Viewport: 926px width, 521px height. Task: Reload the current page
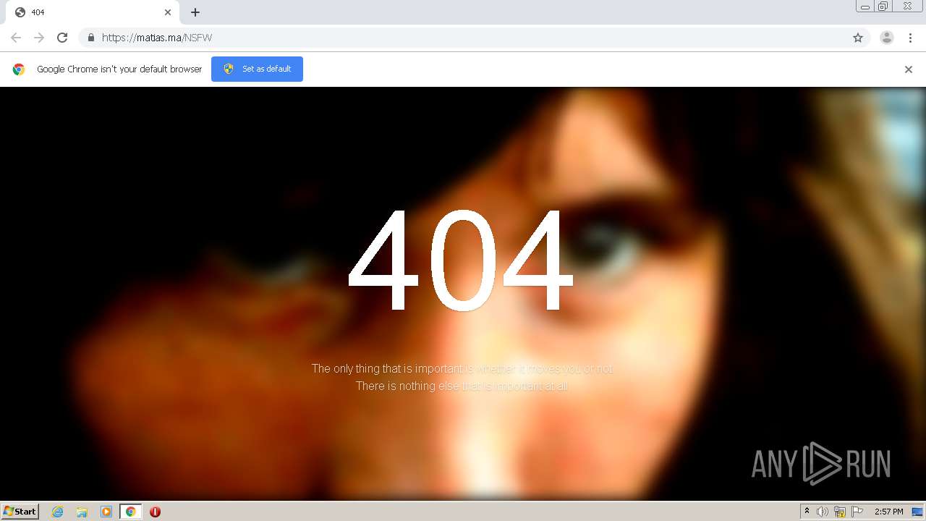tap(62, 38)
